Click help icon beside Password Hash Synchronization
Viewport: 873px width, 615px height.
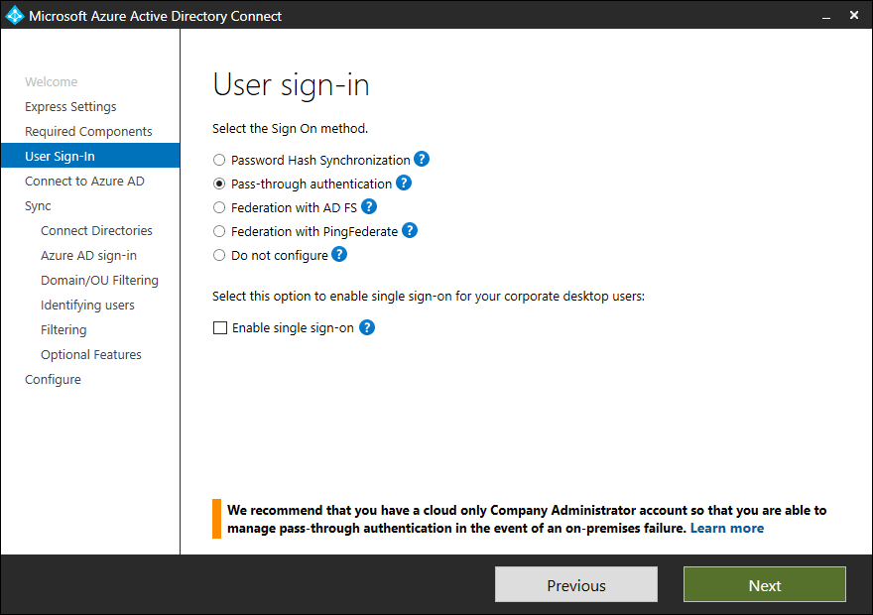422,159
